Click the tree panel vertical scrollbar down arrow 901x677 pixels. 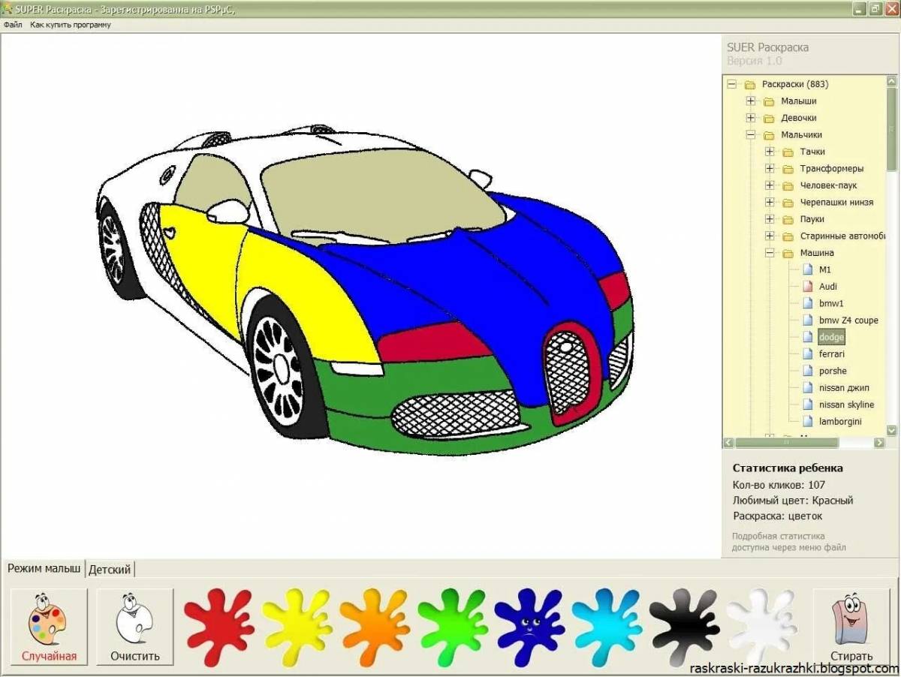point(891,431)
